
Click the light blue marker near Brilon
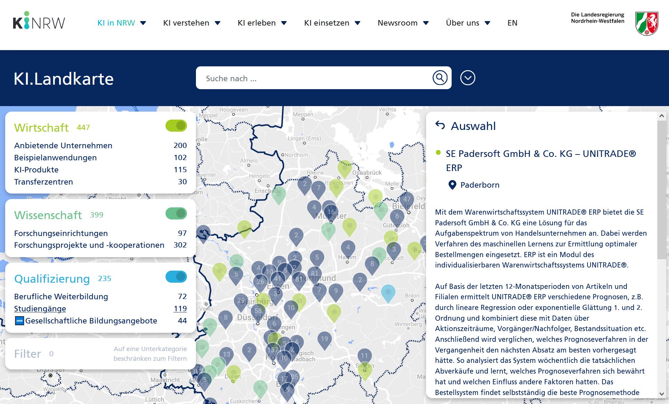388,292
